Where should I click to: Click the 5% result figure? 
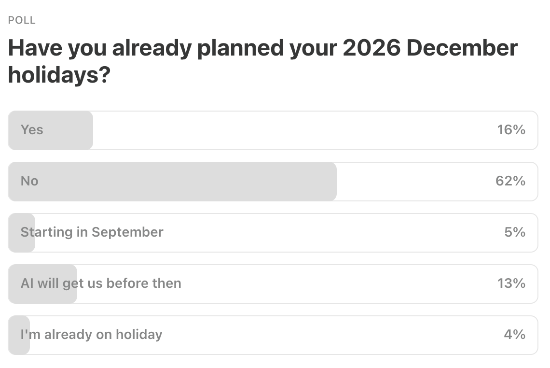click(515, 232)
